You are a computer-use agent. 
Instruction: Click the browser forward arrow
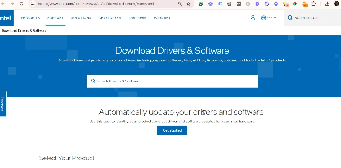[12, 4]
